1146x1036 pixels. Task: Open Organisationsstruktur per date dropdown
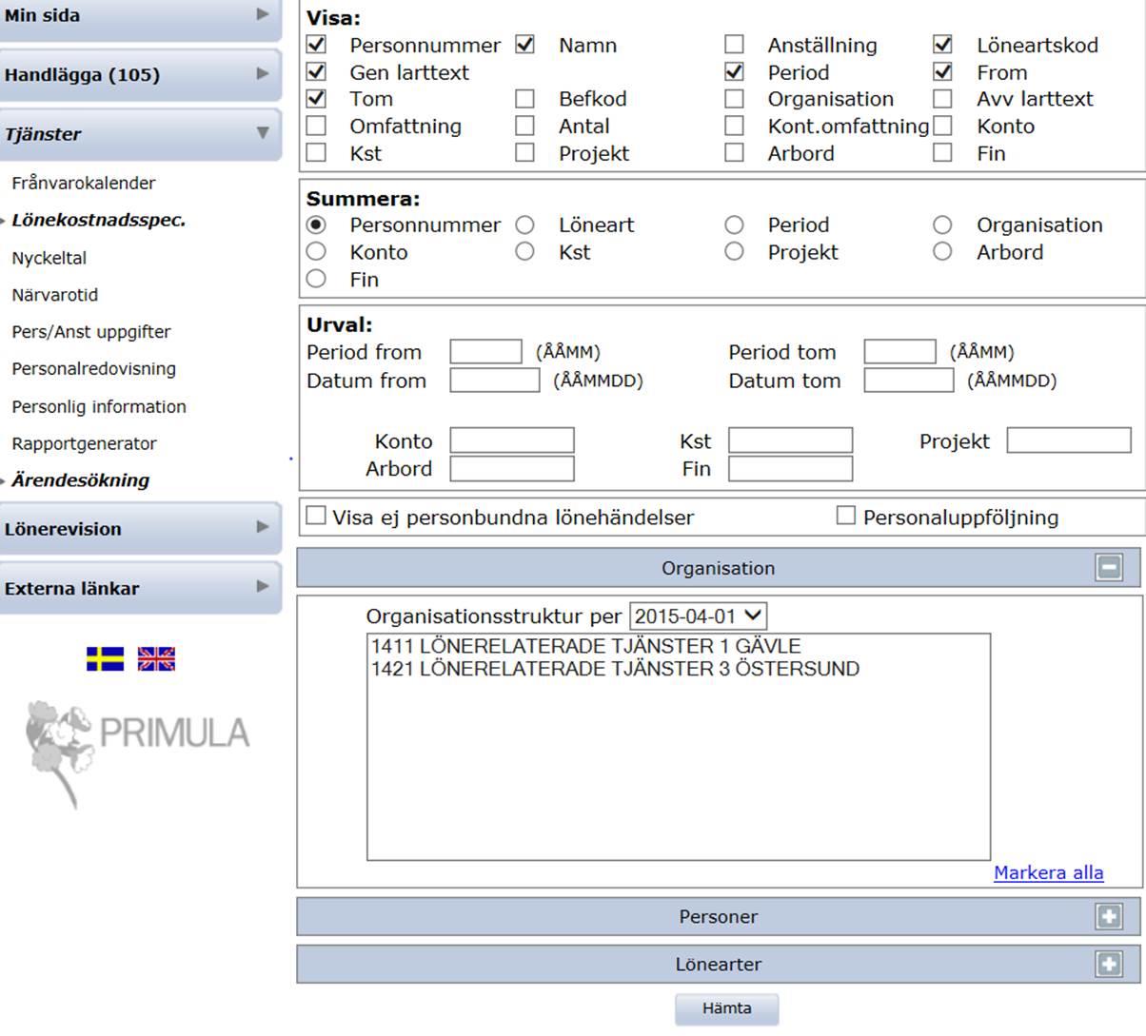coord(699,616)
